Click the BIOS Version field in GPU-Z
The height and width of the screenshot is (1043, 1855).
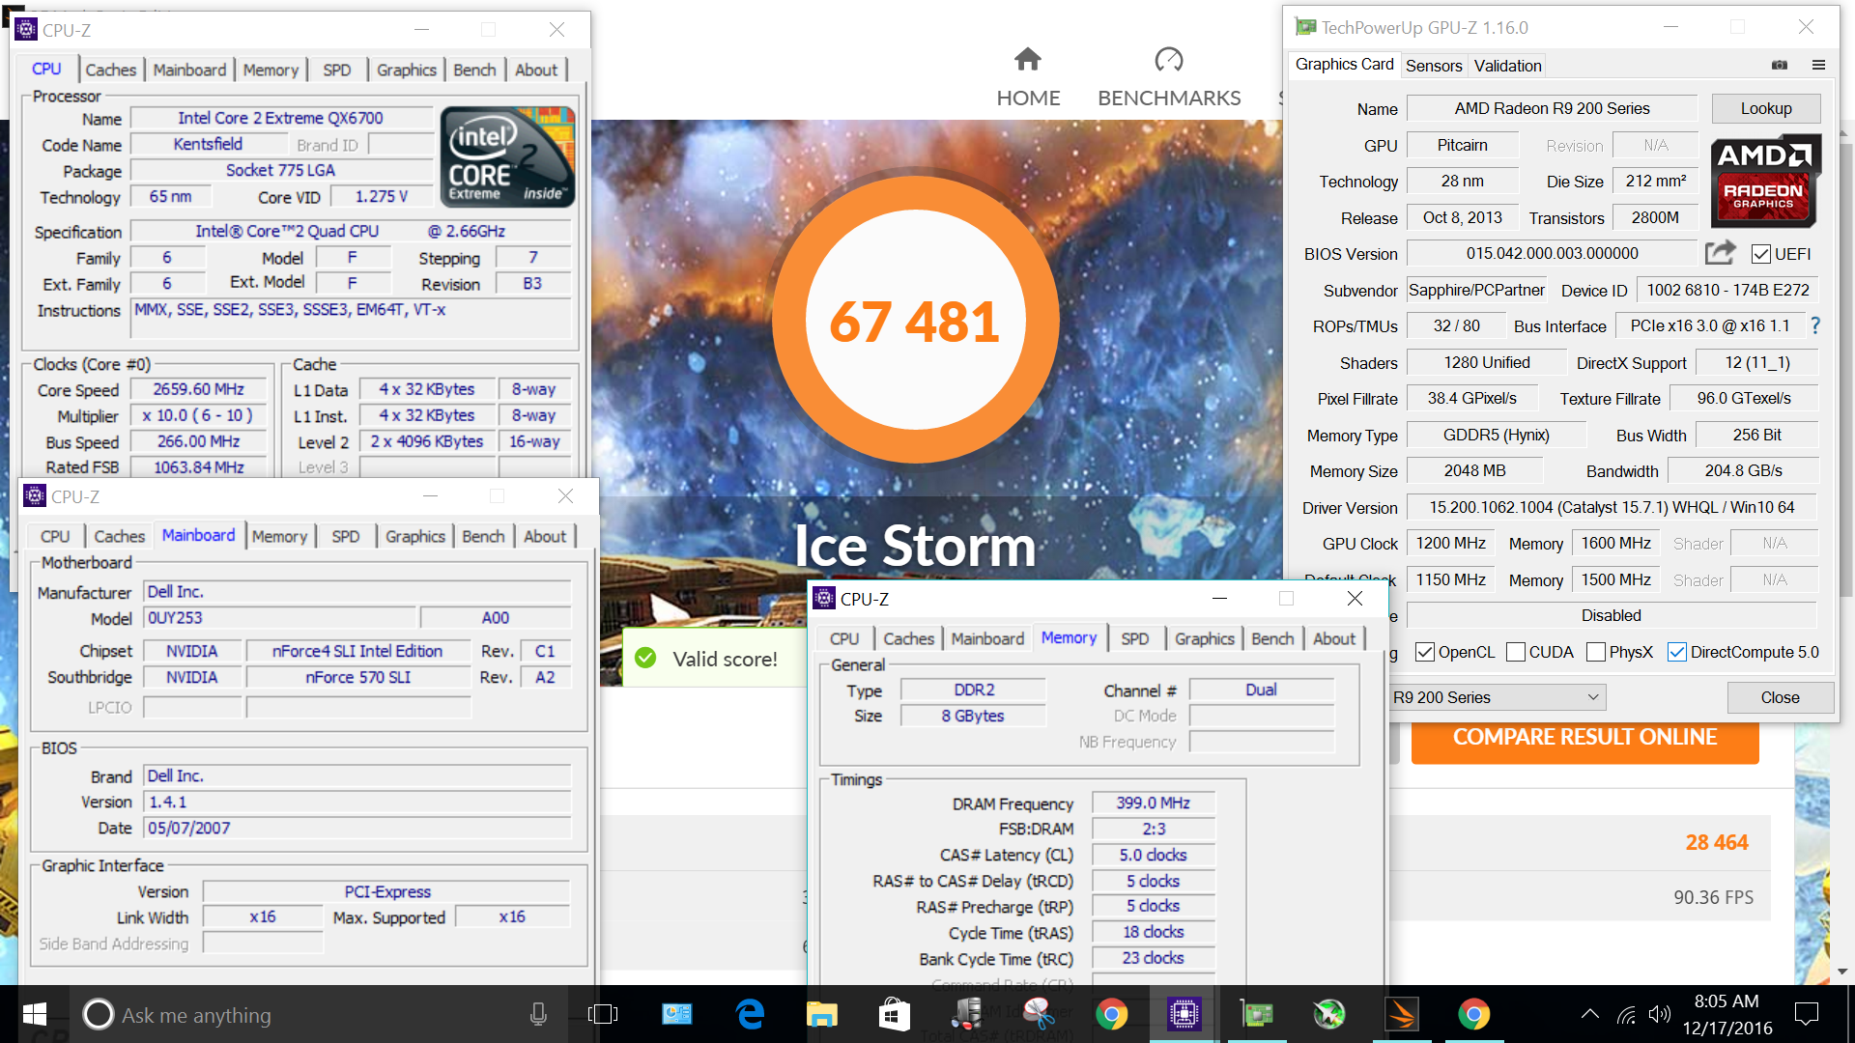(x=1552, y=253)
